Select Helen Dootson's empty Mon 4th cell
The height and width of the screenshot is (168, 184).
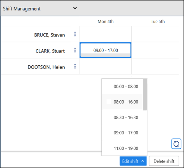pos(105,66)
